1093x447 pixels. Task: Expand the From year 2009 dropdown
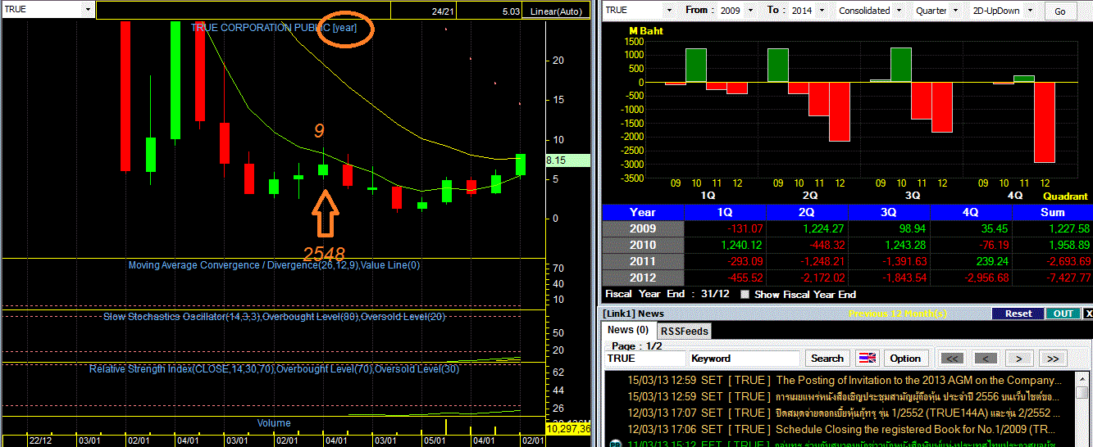752,10
